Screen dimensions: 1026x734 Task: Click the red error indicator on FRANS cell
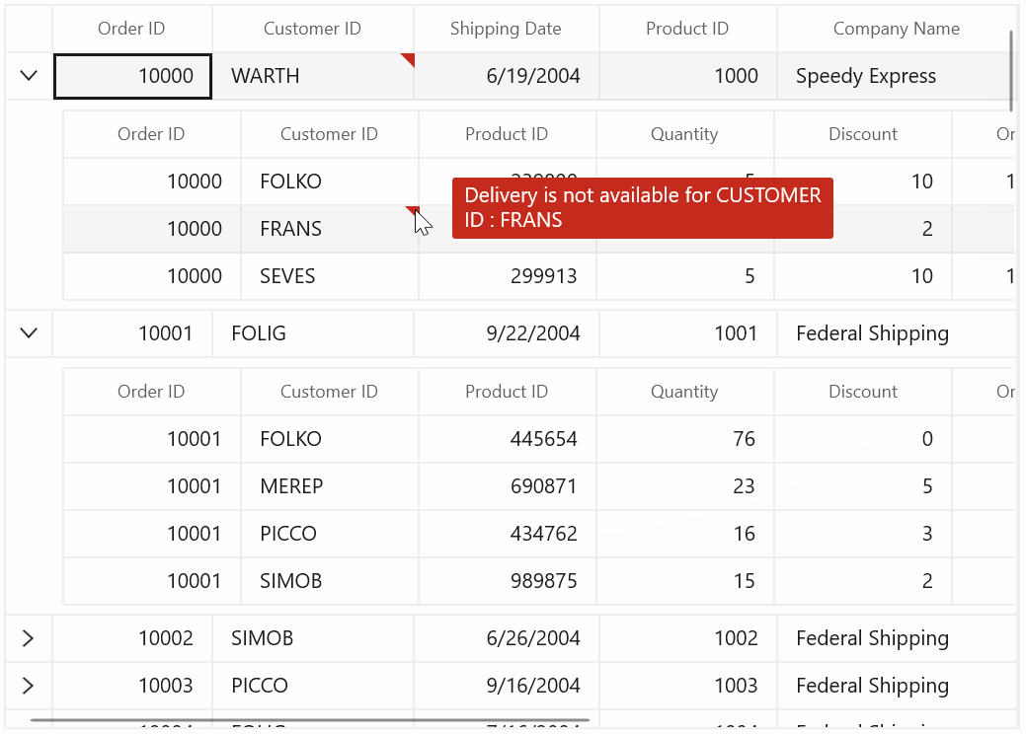pyautogui.click(x=414, y=210)
